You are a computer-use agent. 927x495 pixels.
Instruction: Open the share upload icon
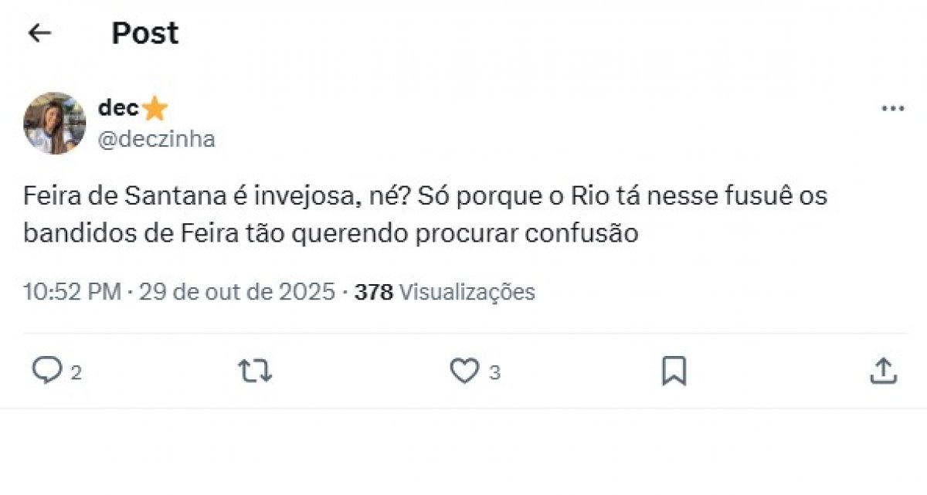883,371
